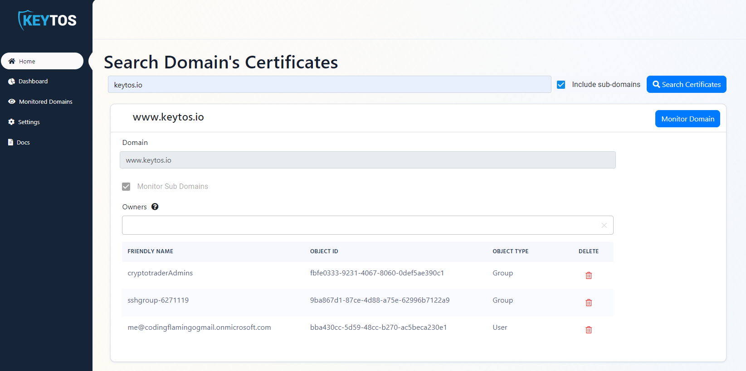Toggle the Monitor Sub Domains checkbox
The image size is (746, 371).
[126, 187]
